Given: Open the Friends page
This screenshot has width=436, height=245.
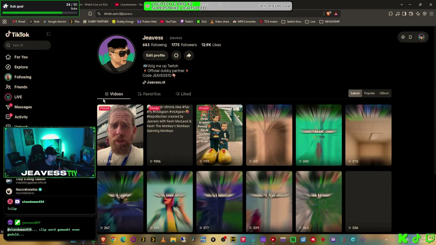Looking at the screenshot, I should click(x=21, y=87).
